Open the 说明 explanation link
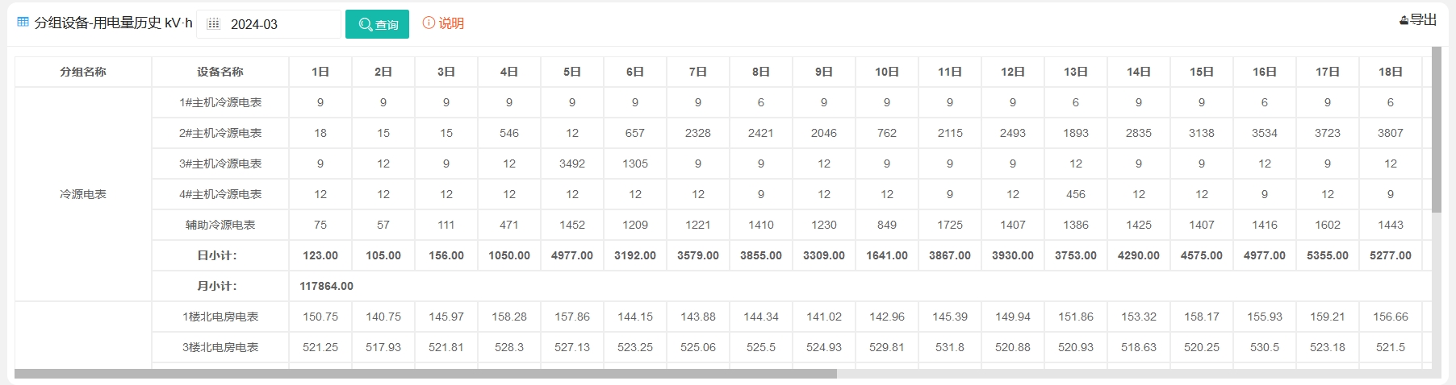 click(451, 23)
